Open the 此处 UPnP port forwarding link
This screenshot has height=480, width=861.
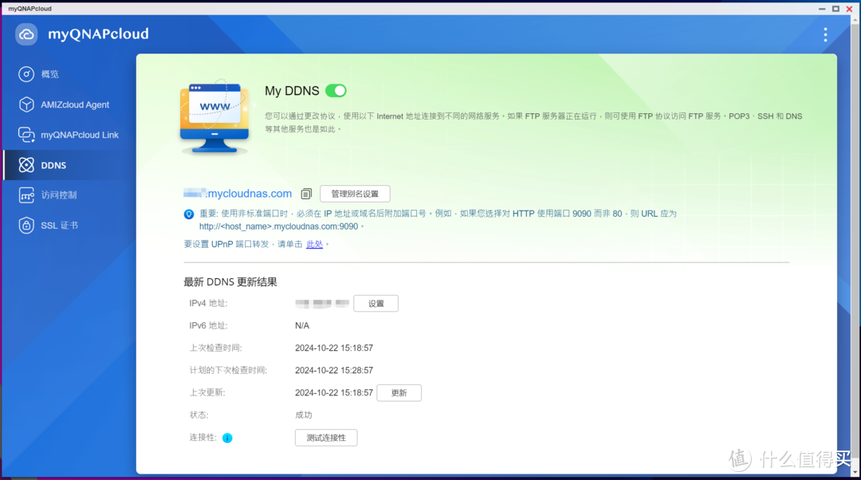[314, 244]
